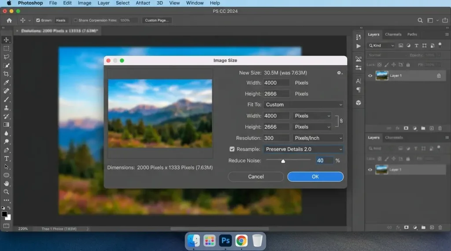The height and width of the screenshot is (251, 451).
Task: Click the share icon in the options bar
Action: pyautogui.click(x=445, y=20)
